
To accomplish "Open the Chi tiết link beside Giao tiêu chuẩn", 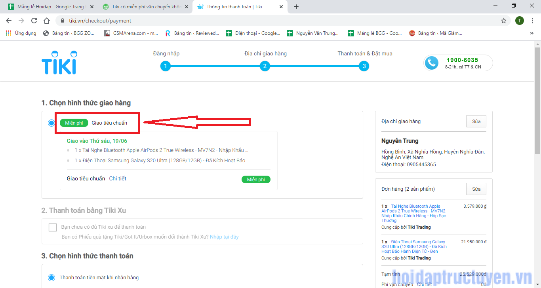I will click(118, 178).
